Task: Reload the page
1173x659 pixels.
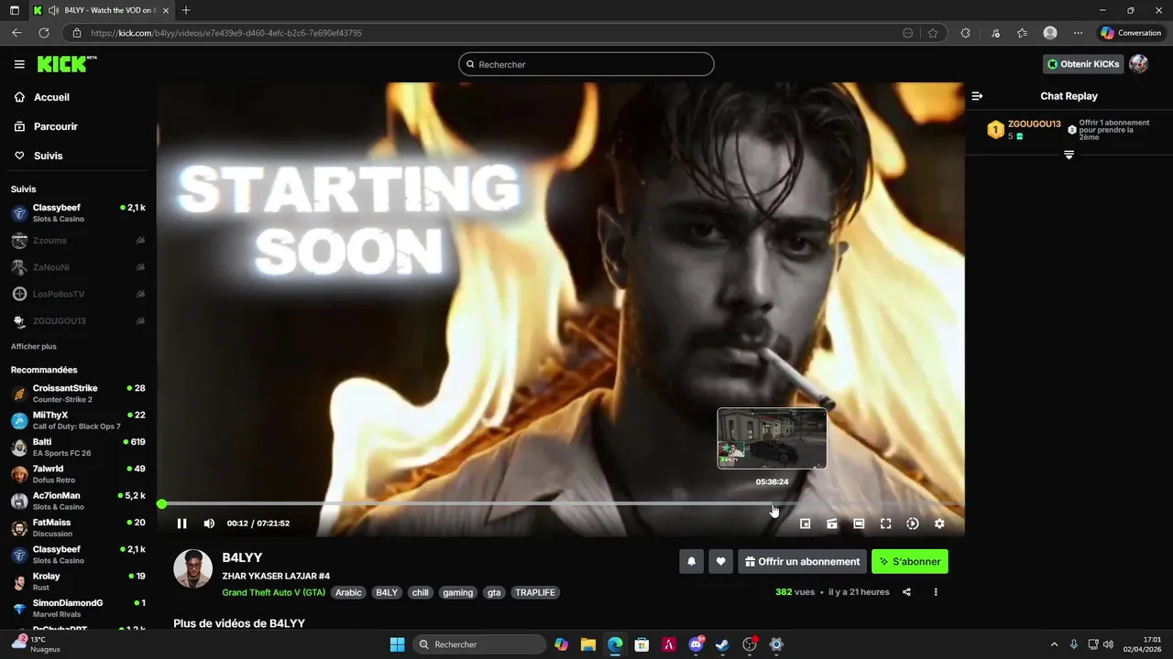Action: (x=43, y=33)
